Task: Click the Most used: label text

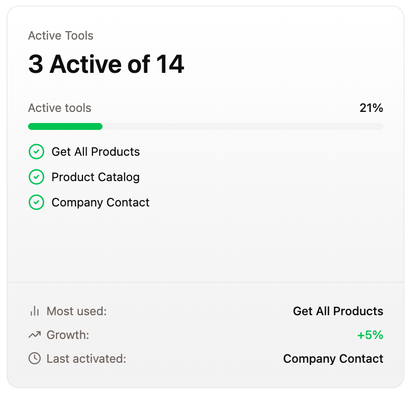Action: tap(77, 311)
